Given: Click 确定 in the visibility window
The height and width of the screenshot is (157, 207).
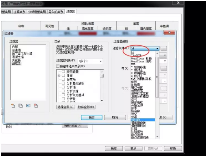Looking at the screenshot, I should (x=114, y=148).
